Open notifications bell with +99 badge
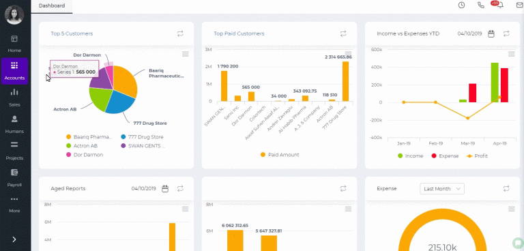Image resolution: width=524 pixels, height=251 pixels. [500, 5]
